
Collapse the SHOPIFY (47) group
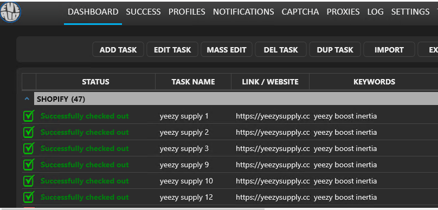pos(27,99)
